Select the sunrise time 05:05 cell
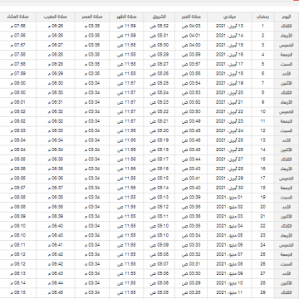Viewport: 299px width, 299px height. [x=159, y=292]
